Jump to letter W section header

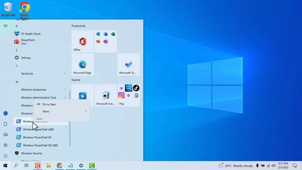(17, 82)
